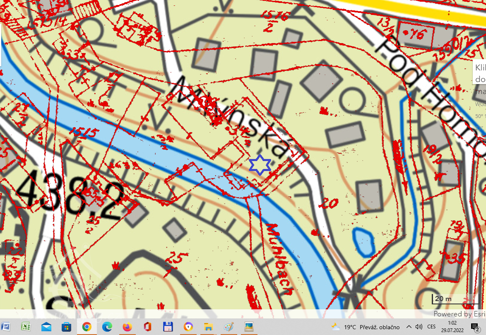
Task: Click the Powered by Esri attribution
Action: click(459, 314)
